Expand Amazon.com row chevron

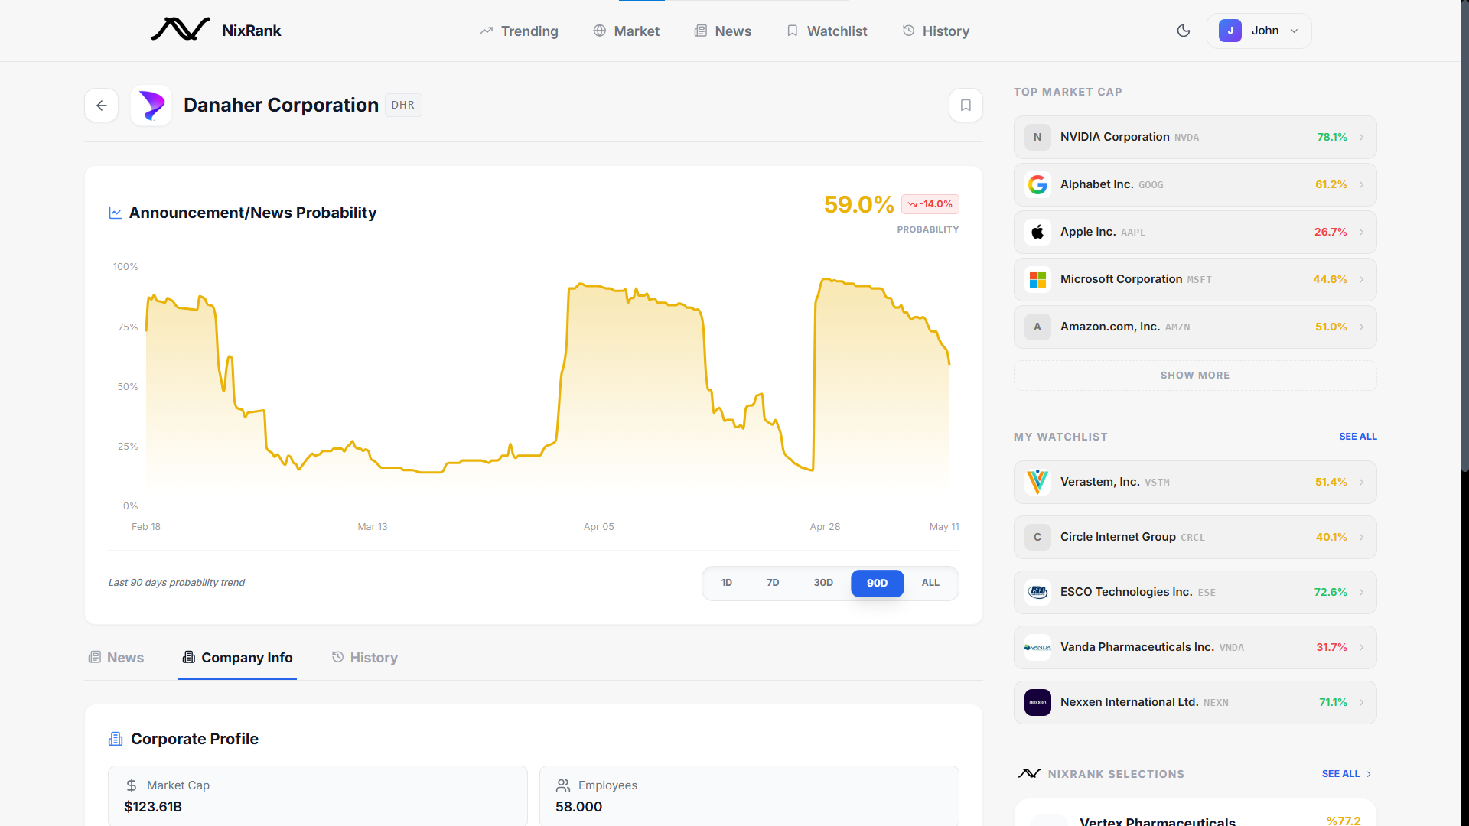coord(1361,327)
